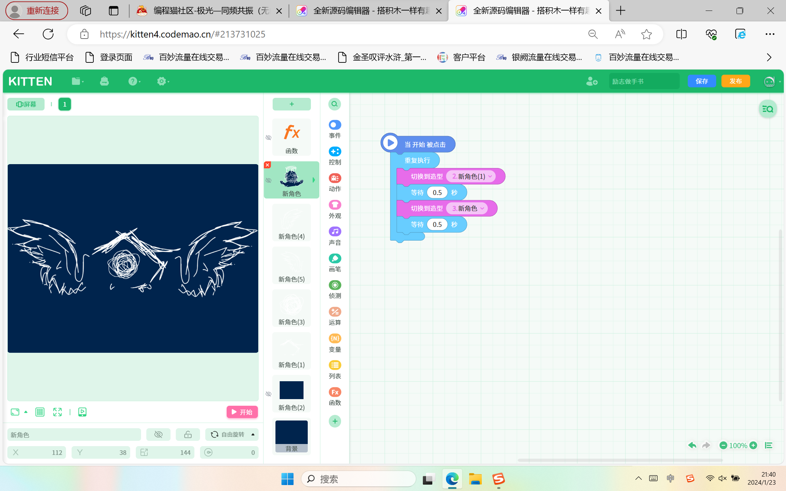Toggle visibility of selected 新角色 sprite
Screen dimensions: 786x491
pyautogui.click(x=268, y=180)
